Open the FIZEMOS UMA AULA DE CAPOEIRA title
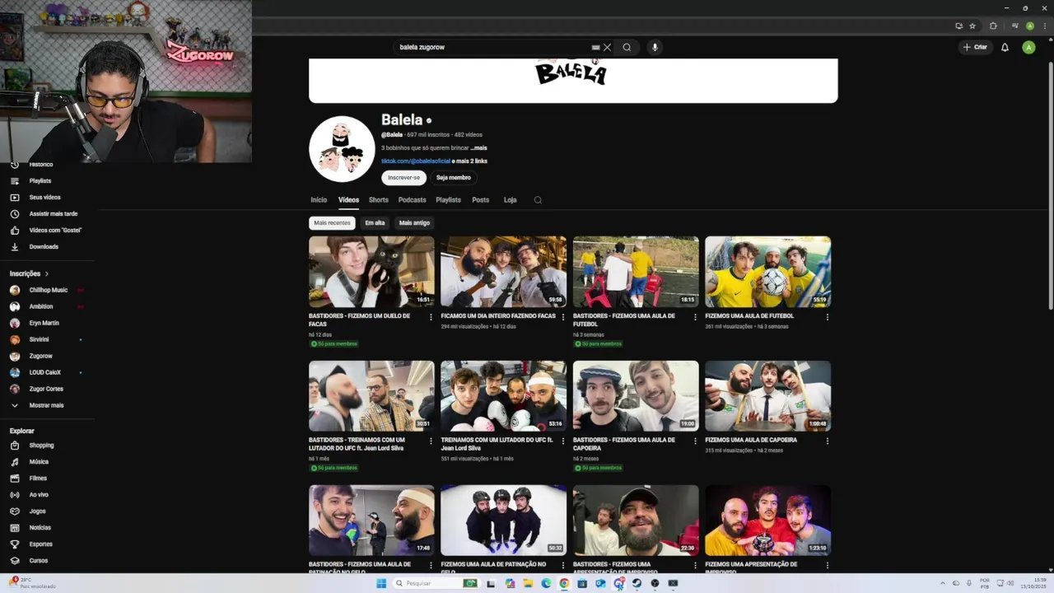 coord(751,441)
